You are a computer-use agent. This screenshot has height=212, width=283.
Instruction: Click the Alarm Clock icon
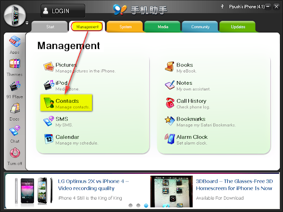click(x=170, y=139)
